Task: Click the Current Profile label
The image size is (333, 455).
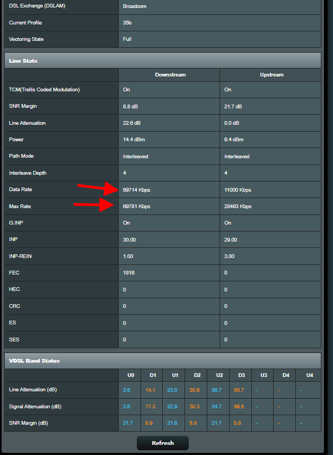Action: [x=25, y=23]
